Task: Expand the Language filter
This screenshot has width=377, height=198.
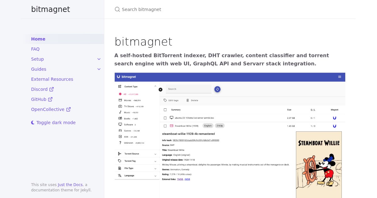Action: pyautogui.click(x=137, y=175)
